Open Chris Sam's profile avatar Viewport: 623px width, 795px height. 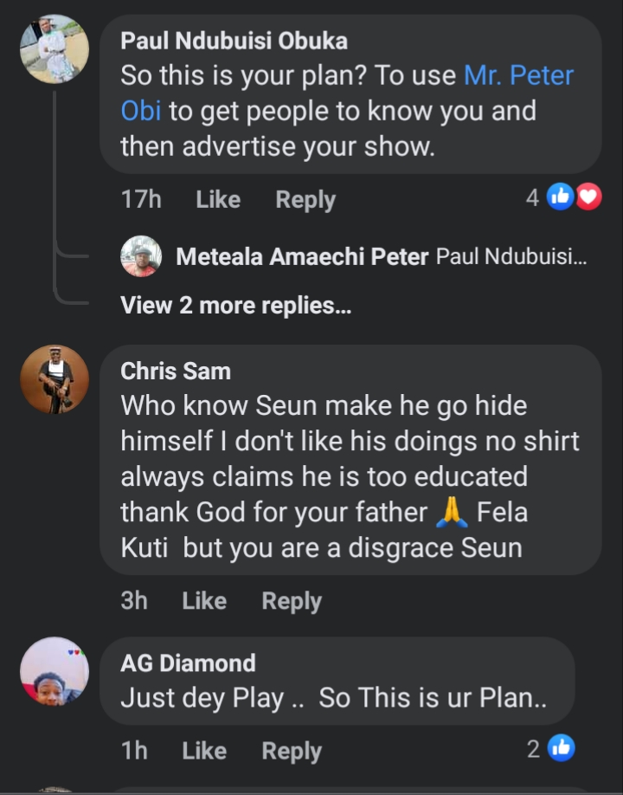click(x=55, y=379)
